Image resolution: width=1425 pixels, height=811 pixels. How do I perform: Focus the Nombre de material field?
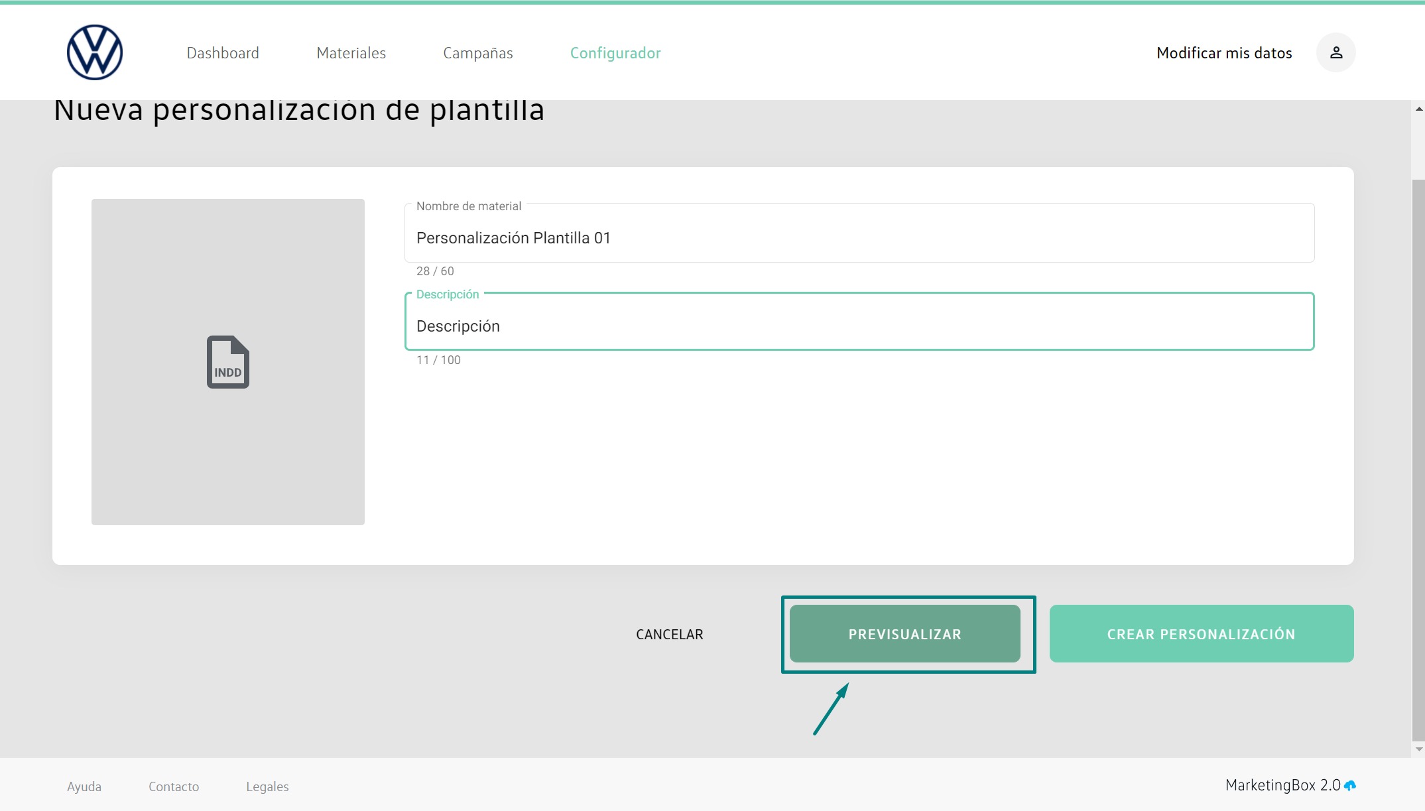[859, 238]
